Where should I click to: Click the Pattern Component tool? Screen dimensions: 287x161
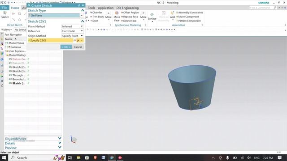tap(188, 21)
